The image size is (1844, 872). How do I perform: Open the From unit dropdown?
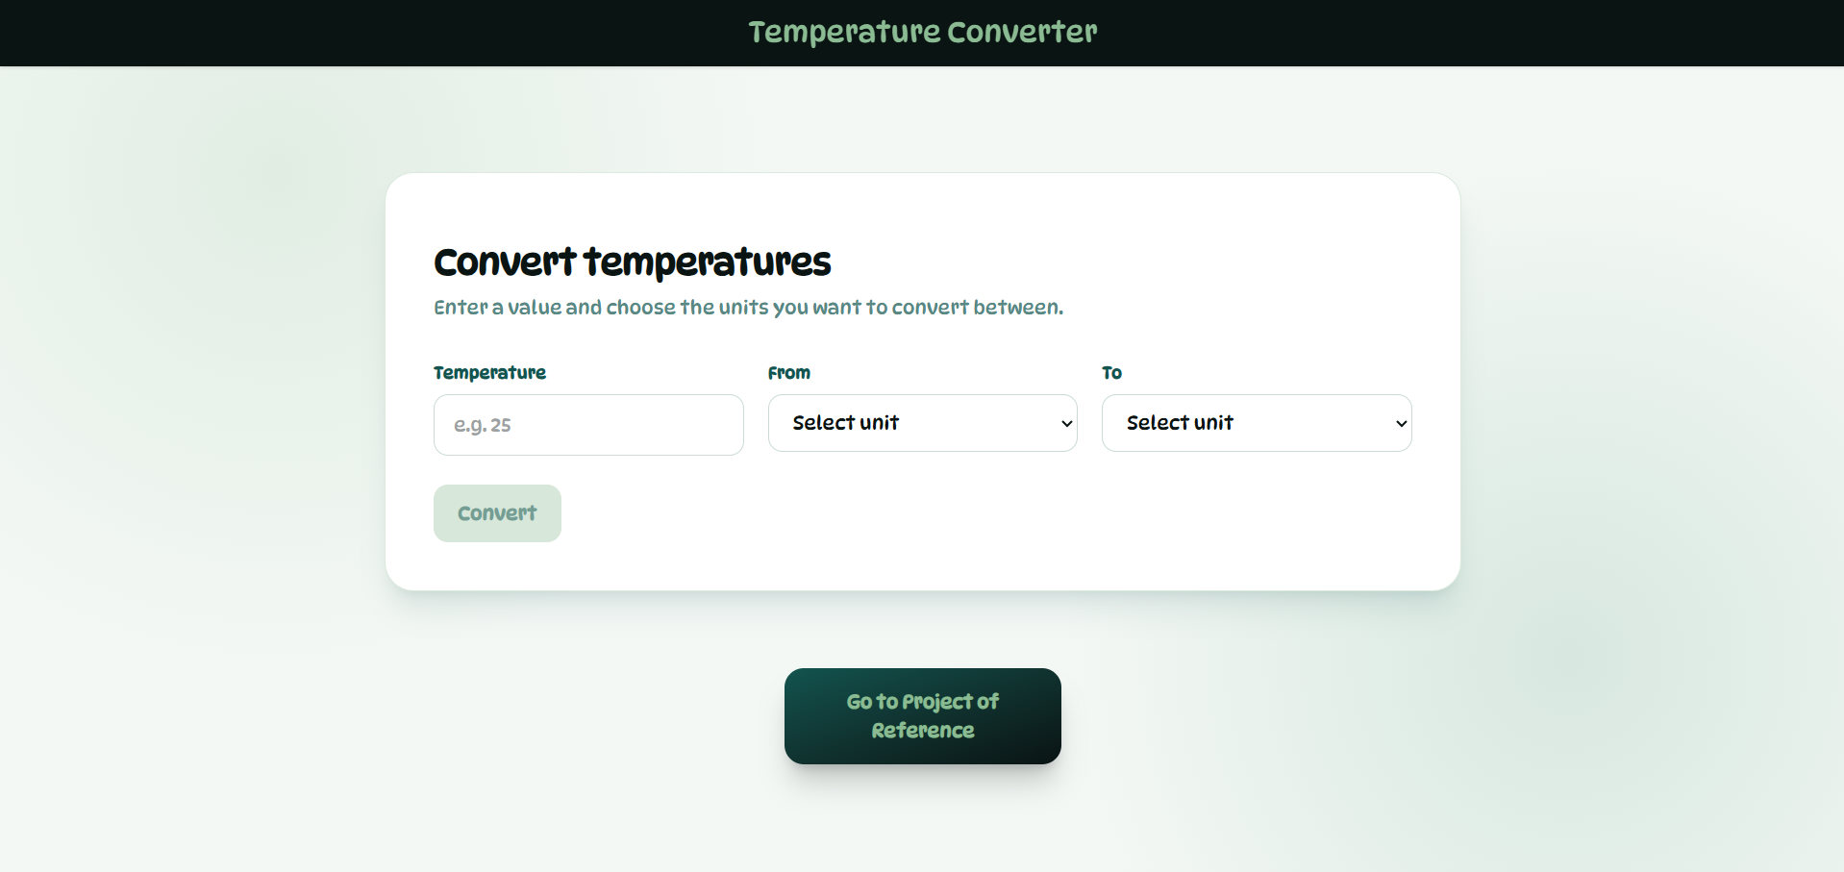[922, 423]
